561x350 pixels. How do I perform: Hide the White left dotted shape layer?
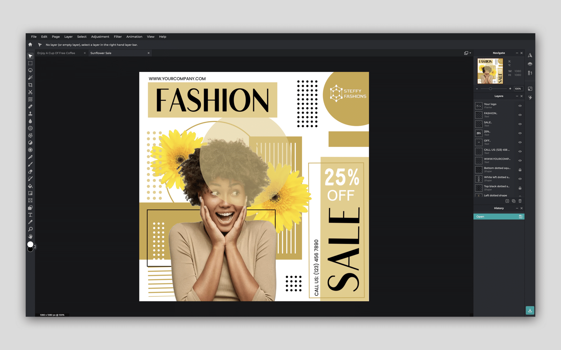520,179
